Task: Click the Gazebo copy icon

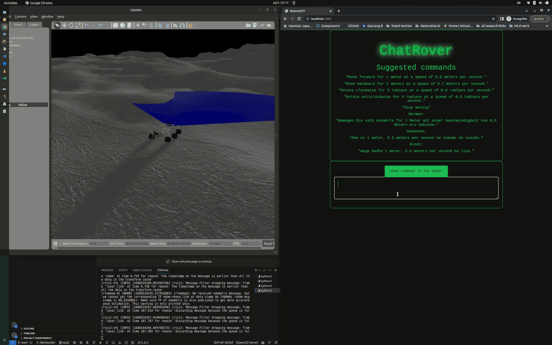Action: (160, 25)
